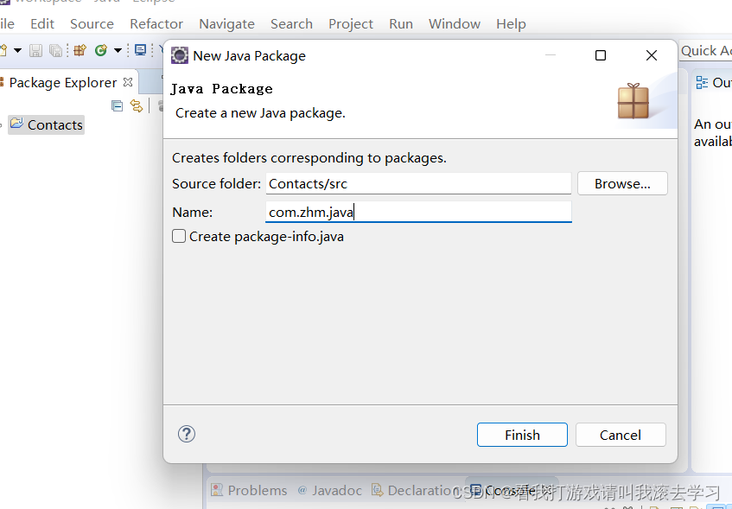Click the Finish button
This screenshot has height=509, width=732.
(x=522, y=435)
